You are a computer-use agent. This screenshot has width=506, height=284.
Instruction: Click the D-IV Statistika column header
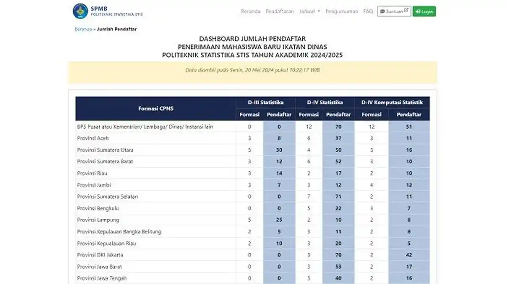click(325, 102)
